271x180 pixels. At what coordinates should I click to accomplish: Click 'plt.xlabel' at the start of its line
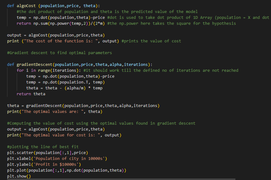(19, 159)
